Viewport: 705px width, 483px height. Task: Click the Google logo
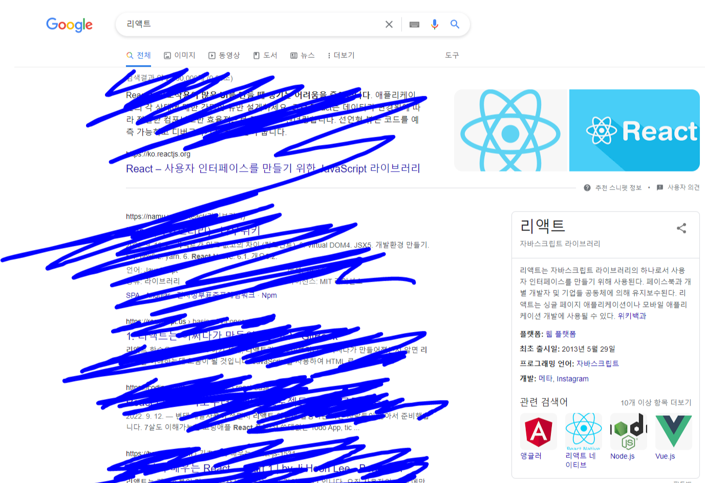(x=69, y=25)
